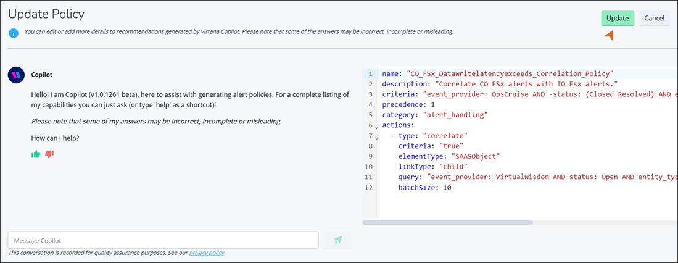Collapse the actions block fold arrow
The height and width of the screenshot is (263, 678).
[x=376, y=127]
